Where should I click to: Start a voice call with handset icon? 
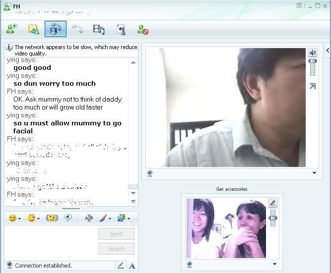click(x=78, y=29)
